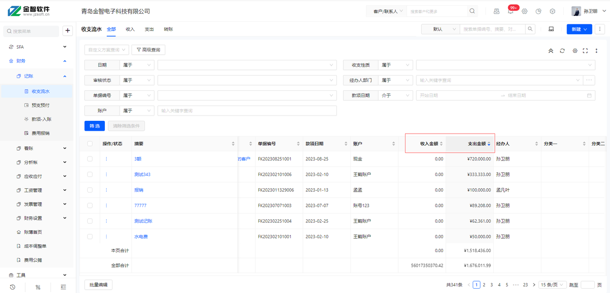This screenshot has height=293, width=610.
Task: Switch to the 全部 tab
Action: 111,29
